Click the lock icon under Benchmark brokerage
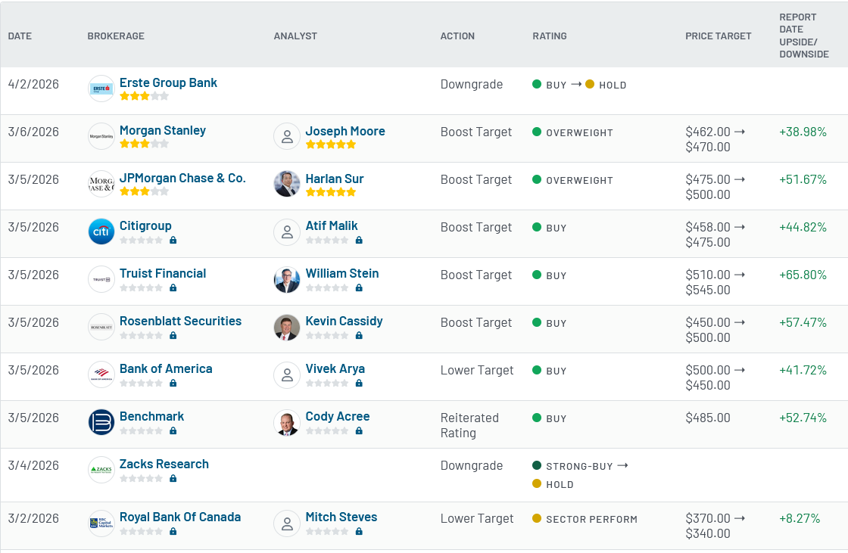This screenshot has width=848, height=553. pyautogui.click(x=173, y=430)
